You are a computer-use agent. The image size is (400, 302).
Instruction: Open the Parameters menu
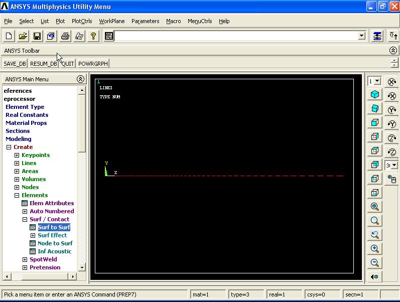[146, 21]
